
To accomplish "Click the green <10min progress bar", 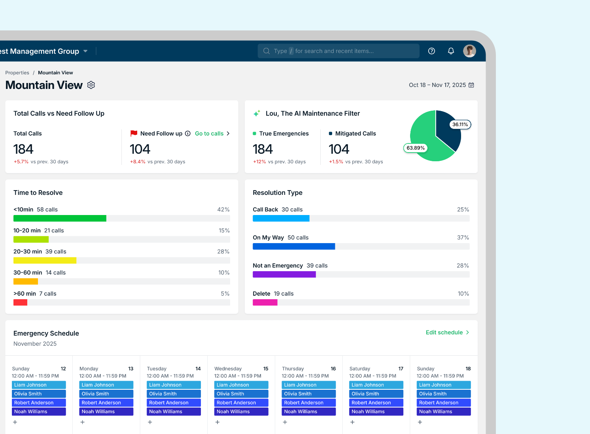I will (x=60, y=218).
